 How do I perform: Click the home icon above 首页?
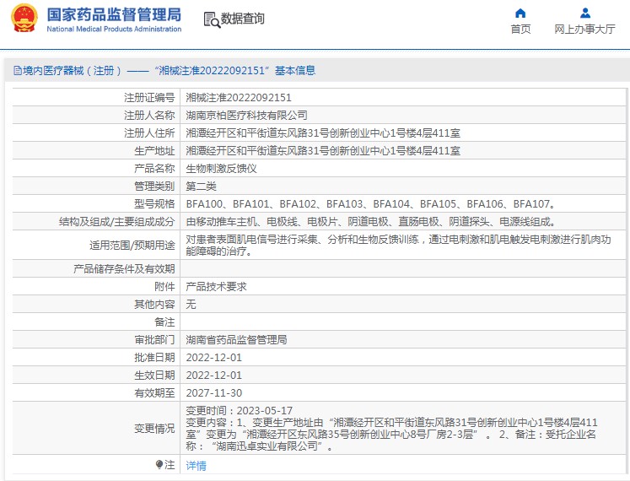[520, 13]
